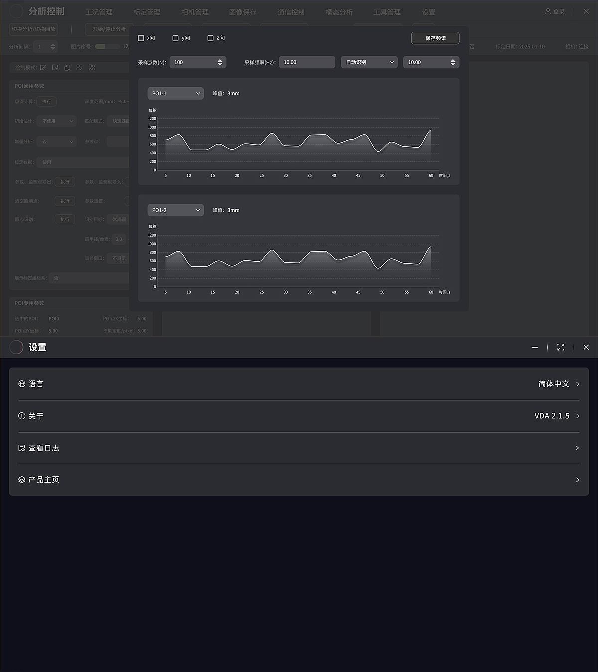Viewport: 598px width, 672px height.
Task: Open the 标定管理 tab
Action: 147,12
